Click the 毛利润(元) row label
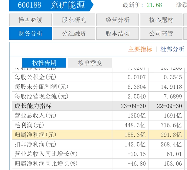The height and width of the screenshot is (170, 187). [x=29, y=125]
